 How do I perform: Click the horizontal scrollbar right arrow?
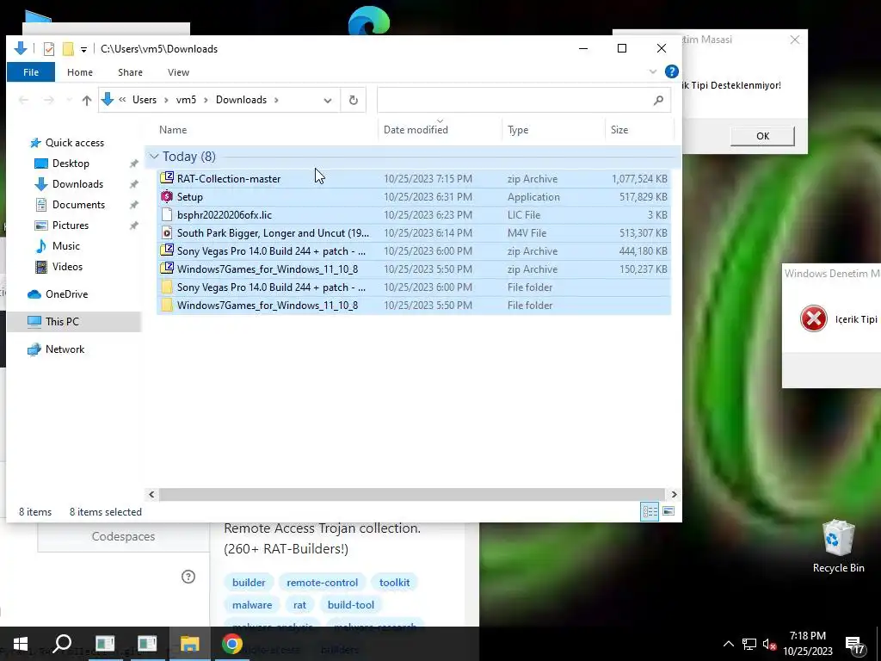pyautogui.click(x=674, y=494)
